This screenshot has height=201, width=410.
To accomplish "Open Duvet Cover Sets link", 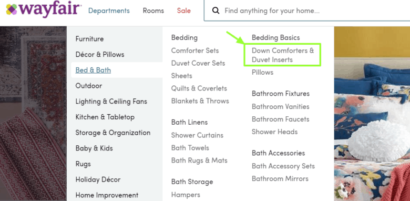I will [198, 63].
